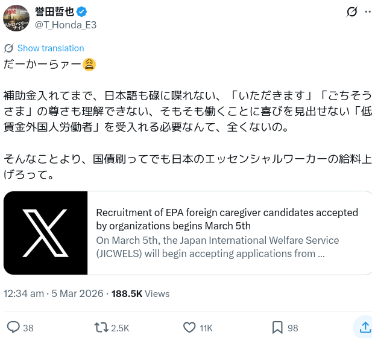View the 188.5K Views analytics

click(140, 294)
